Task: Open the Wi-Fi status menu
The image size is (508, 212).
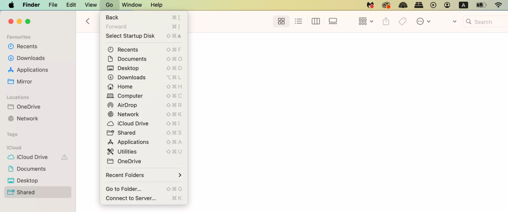Action: [x=498, y=5]
